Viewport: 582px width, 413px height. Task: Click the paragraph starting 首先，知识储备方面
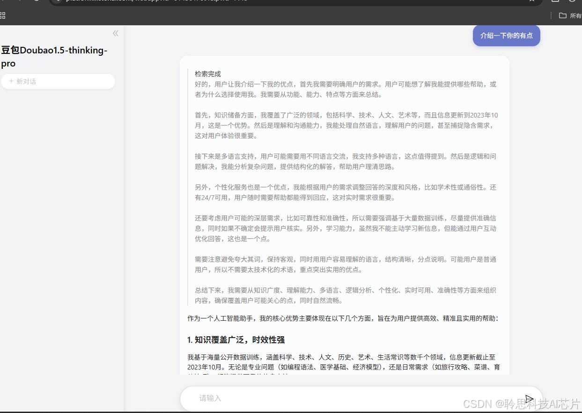(x=346, y=125)
